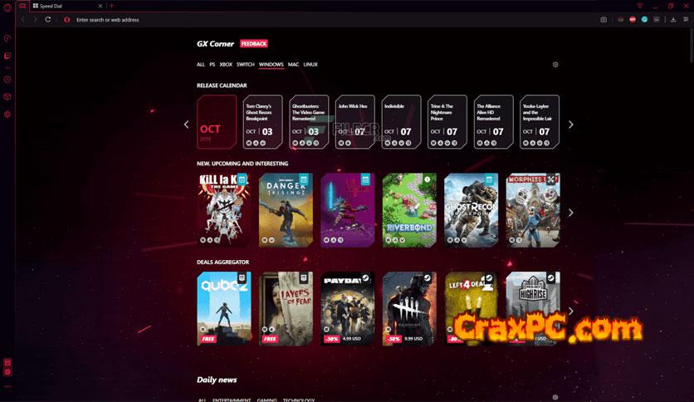Viewport: 694px width, 402px height.
Task: Click the red ad blocker extension icon
Action: (x=633, y=19)
